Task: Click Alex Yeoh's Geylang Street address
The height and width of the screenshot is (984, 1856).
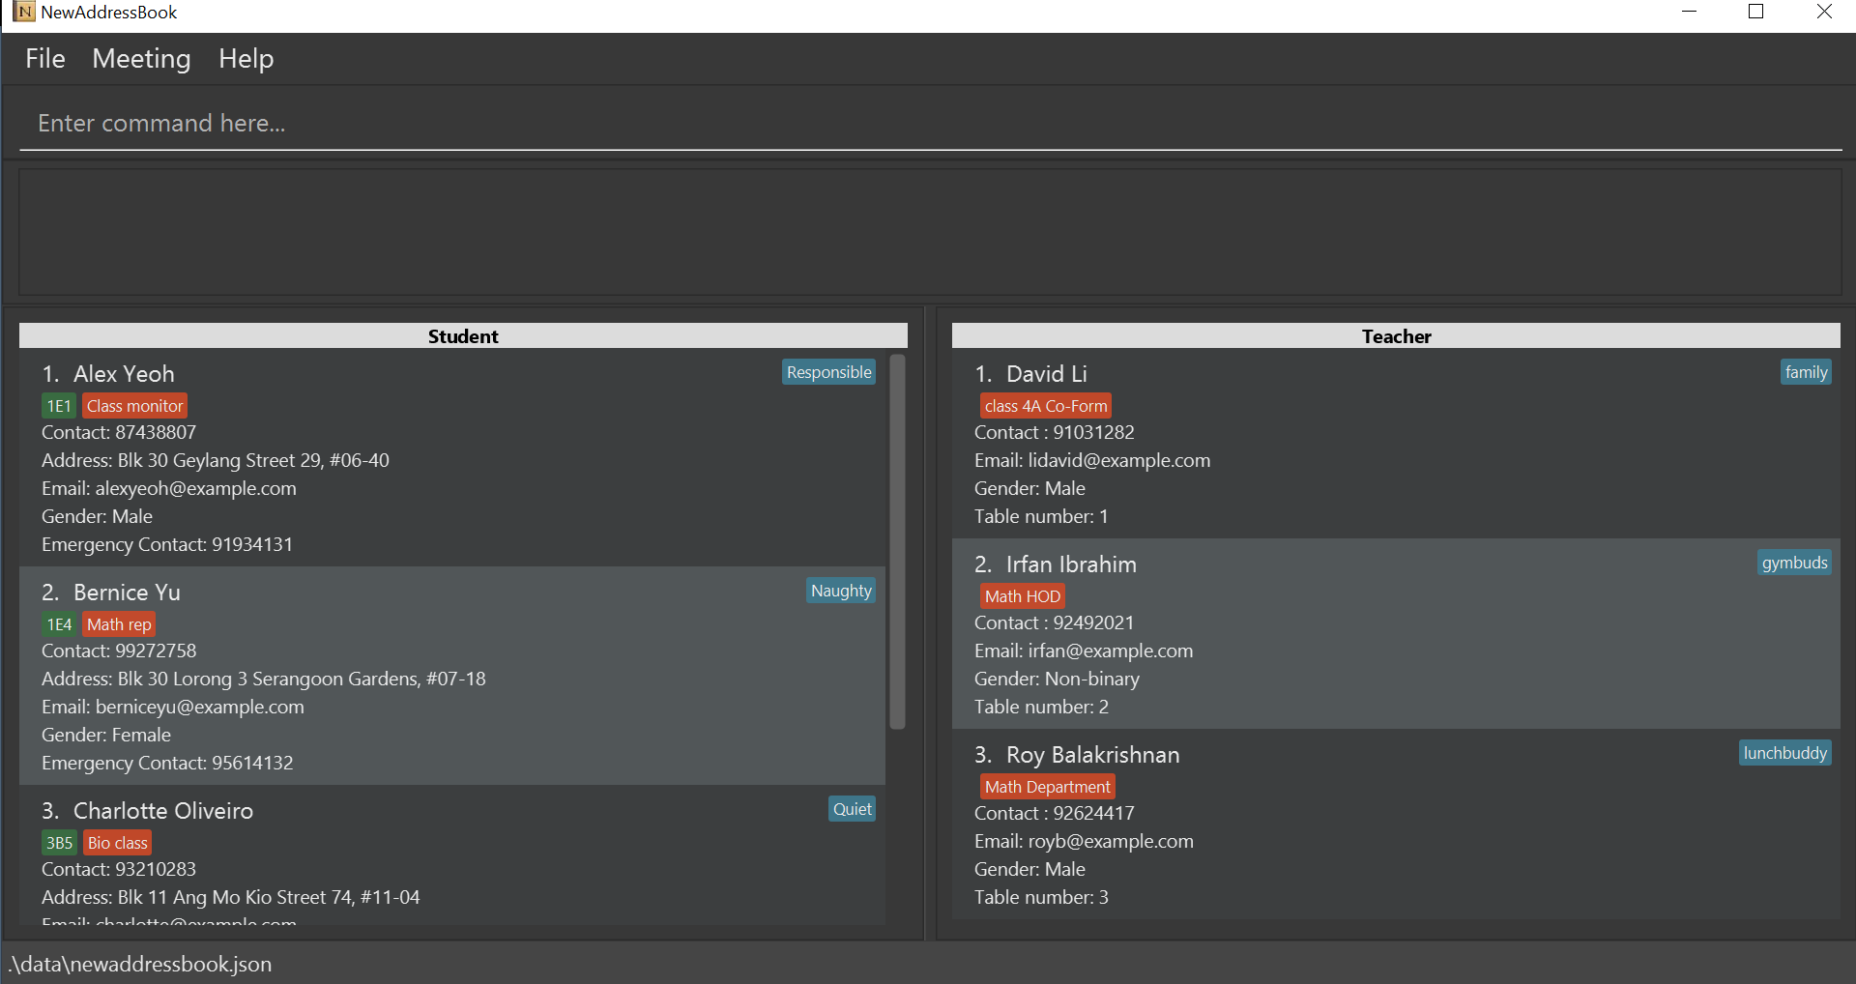Action: point(216,460)
